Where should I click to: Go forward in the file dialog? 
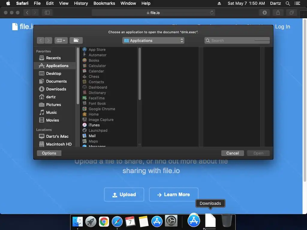(x=48, y=40)
